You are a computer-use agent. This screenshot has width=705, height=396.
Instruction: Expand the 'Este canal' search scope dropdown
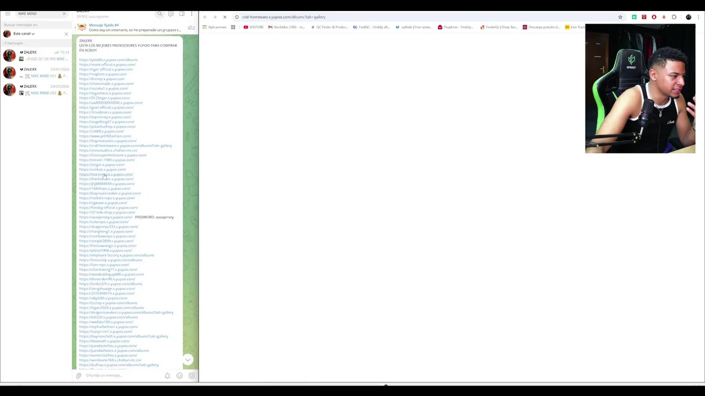24,34
